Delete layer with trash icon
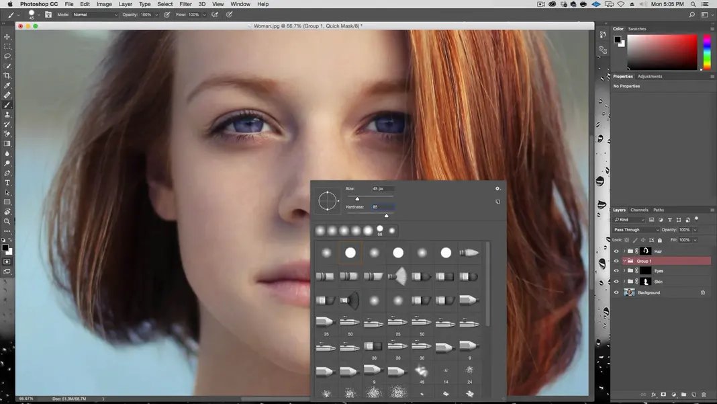Screen dimensions: 717x404 [x=704, y=395]
